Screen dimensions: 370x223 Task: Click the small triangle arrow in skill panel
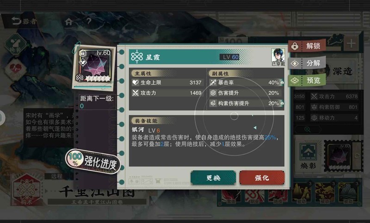pos(255,128)
